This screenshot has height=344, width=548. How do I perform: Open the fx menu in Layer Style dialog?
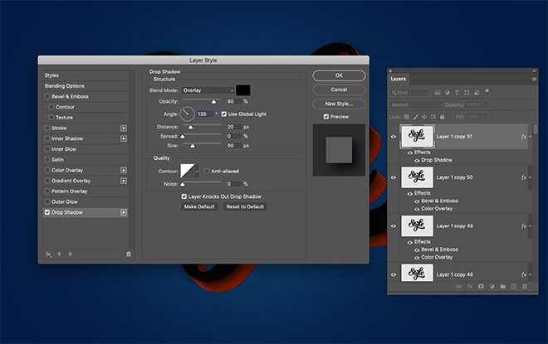(48, 254)
